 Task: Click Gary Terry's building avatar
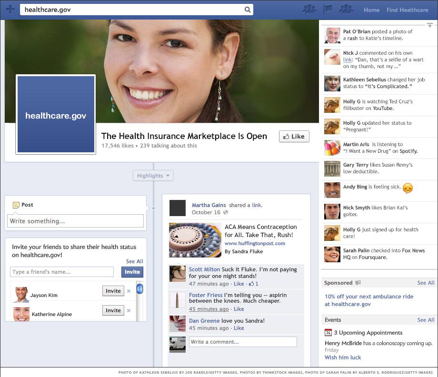coord(332,169)
